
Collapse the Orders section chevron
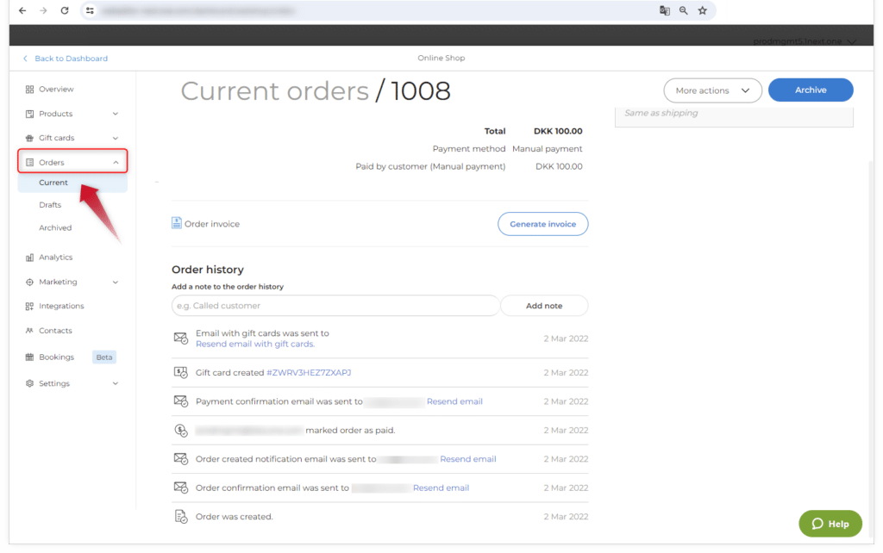pyautogui.click(x=116, y=163)
